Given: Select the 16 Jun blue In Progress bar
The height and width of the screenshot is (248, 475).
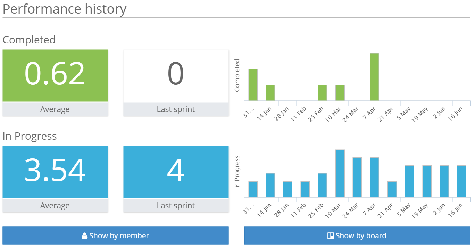Looking at the screenshot, I should pyautogui.click(x=461, y=181).
